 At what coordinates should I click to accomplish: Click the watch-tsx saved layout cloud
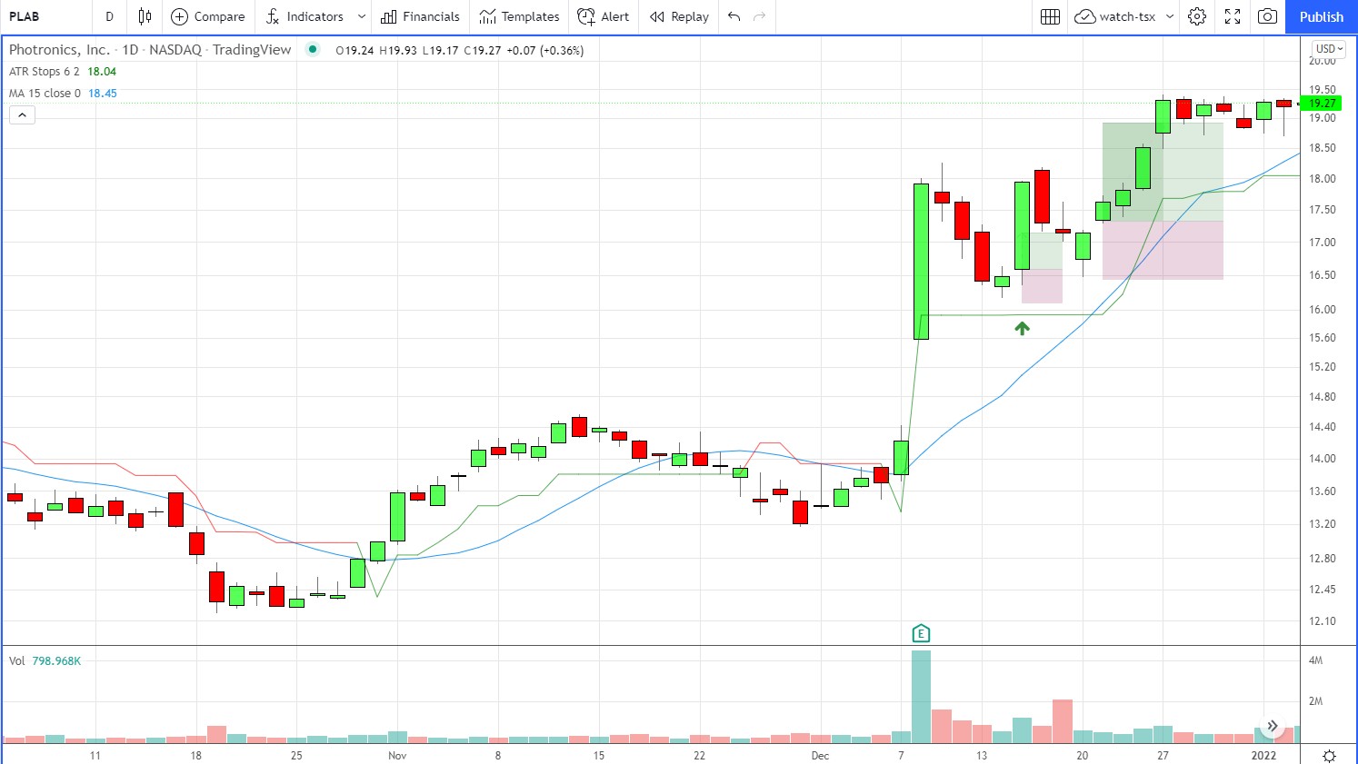pos(1115,16)
